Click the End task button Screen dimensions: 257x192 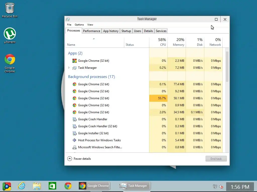pyautogui.click(x=216, y=159)
